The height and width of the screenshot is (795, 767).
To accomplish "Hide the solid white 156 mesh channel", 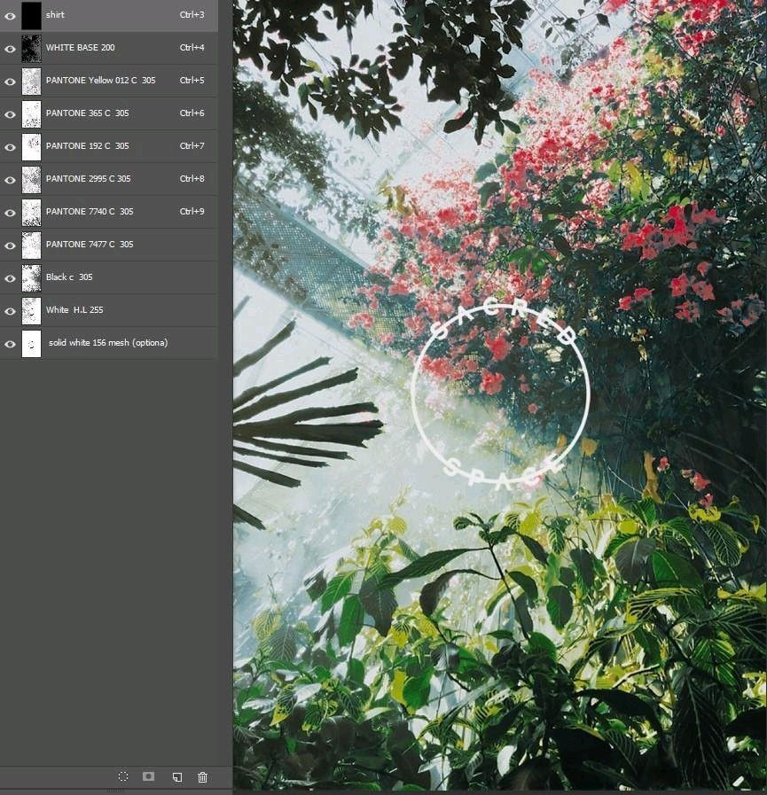I will (10, 344).
